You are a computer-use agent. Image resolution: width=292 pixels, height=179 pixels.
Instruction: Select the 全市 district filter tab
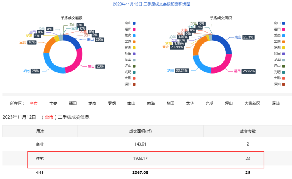(x=34, y=103)
